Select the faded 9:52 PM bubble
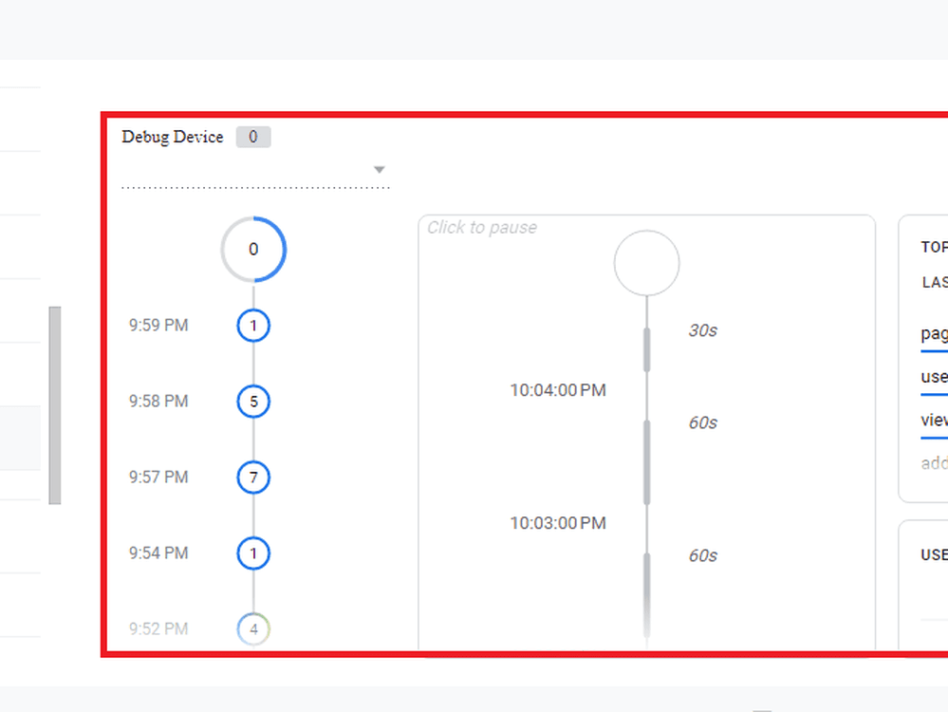 (x=253, y=629)
